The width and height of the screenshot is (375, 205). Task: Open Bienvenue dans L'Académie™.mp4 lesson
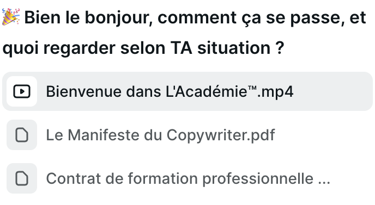coord(170,92)
